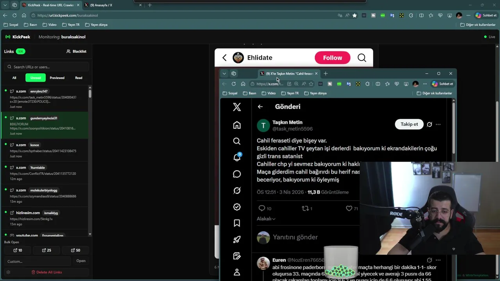Open Basın bookmarks folder in KickPeek window
Viewport: 500px width, 281px height.
coord(30,25)
